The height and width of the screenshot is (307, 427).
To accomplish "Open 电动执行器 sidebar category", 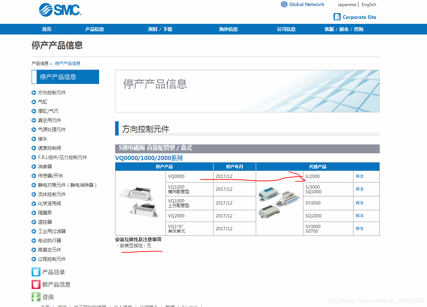I will pos(50,240).
